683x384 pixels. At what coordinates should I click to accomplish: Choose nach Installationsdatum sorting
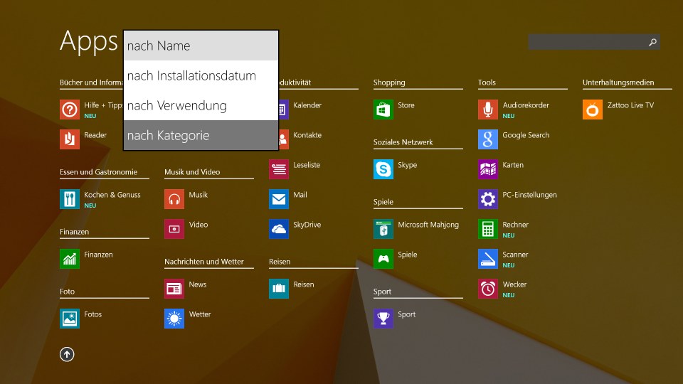tap(201, 76)
